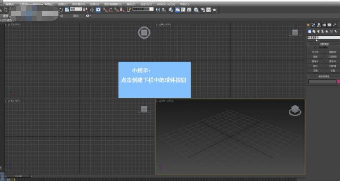
Task: Click the Select and Move tool in the toolbar
Action: coord(92,10)
